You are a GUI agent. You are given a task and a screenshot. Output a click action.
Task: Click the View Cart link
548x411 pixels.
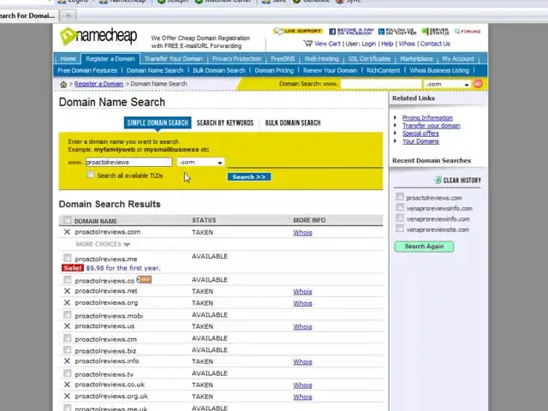click(x=327, y=44)
